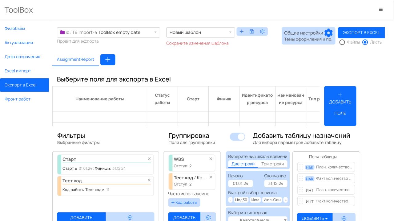Open the Квартал/месяц interval dropdown
Viewport: 394px width, 221px height.
[258, 219]
